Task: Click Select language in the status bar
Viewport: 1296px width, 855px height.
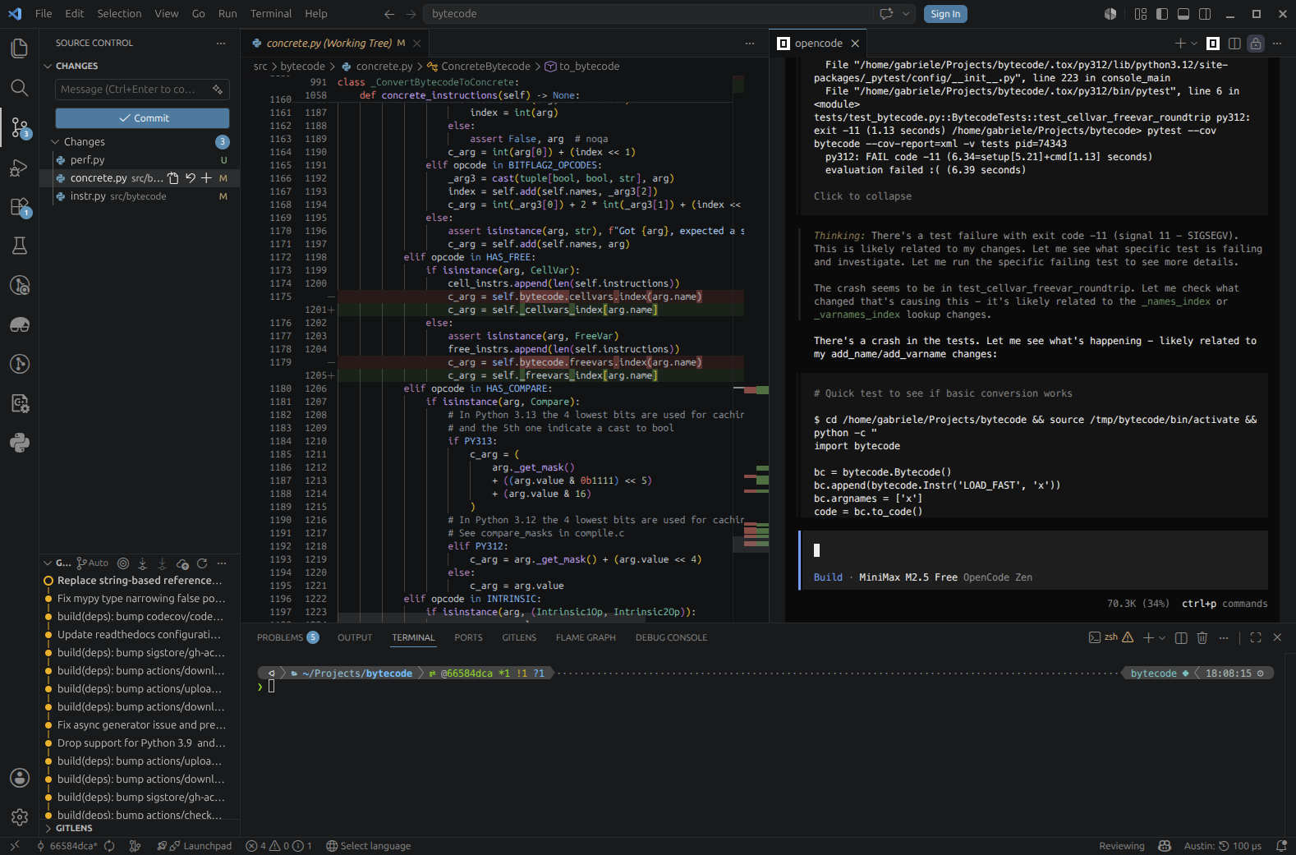Action: [x=368, y=846]
